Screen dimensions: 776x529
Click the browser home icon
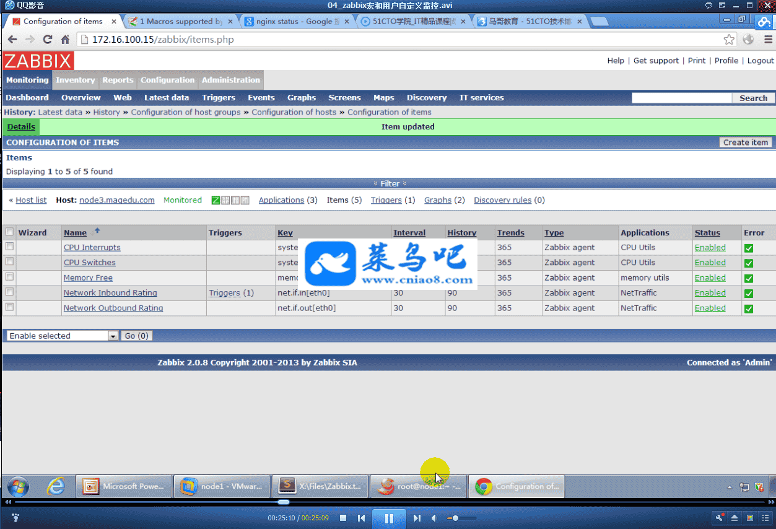click(65, 40)
